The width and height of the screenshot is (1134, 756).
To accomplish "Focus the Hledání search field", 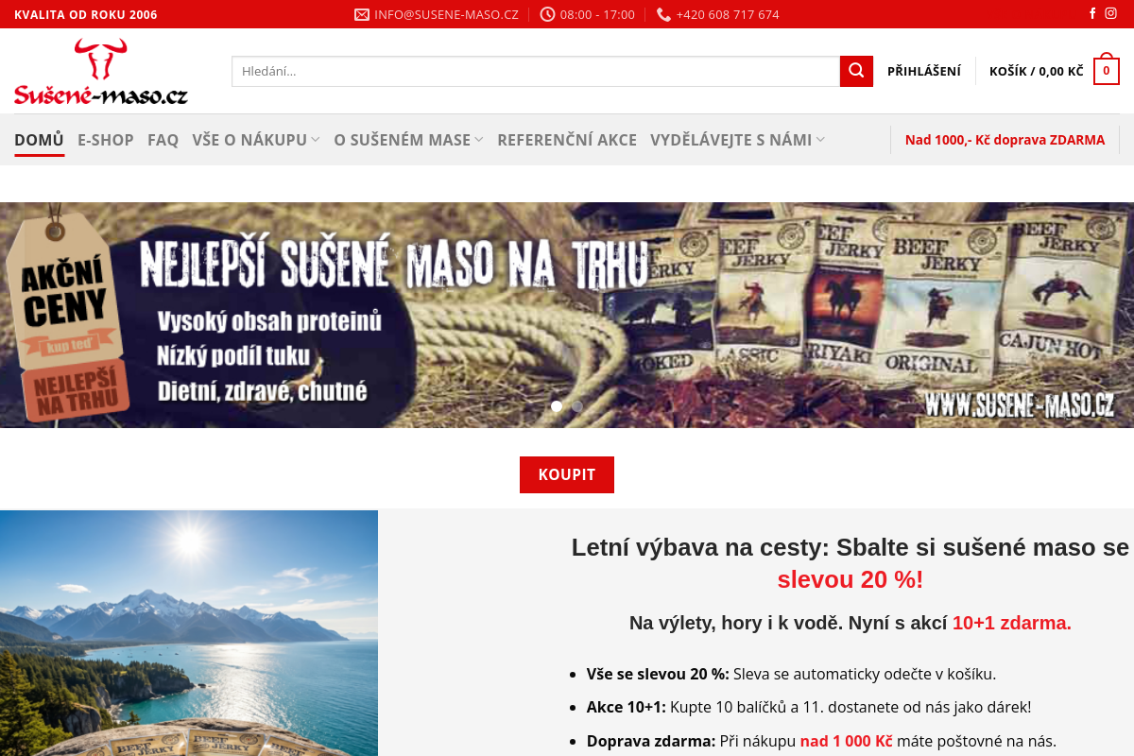I will point(536,71).
